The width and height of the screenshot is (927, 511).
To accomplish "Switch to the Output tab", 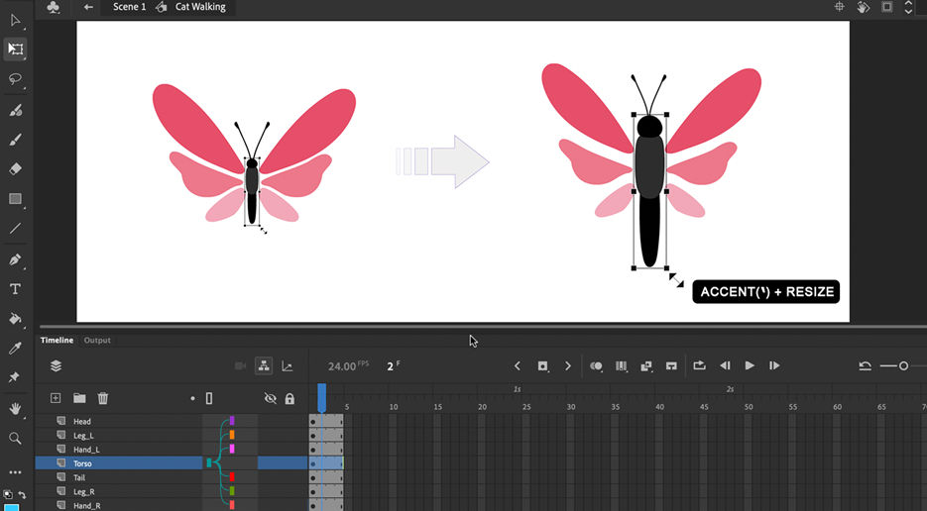I will point(97,341).
